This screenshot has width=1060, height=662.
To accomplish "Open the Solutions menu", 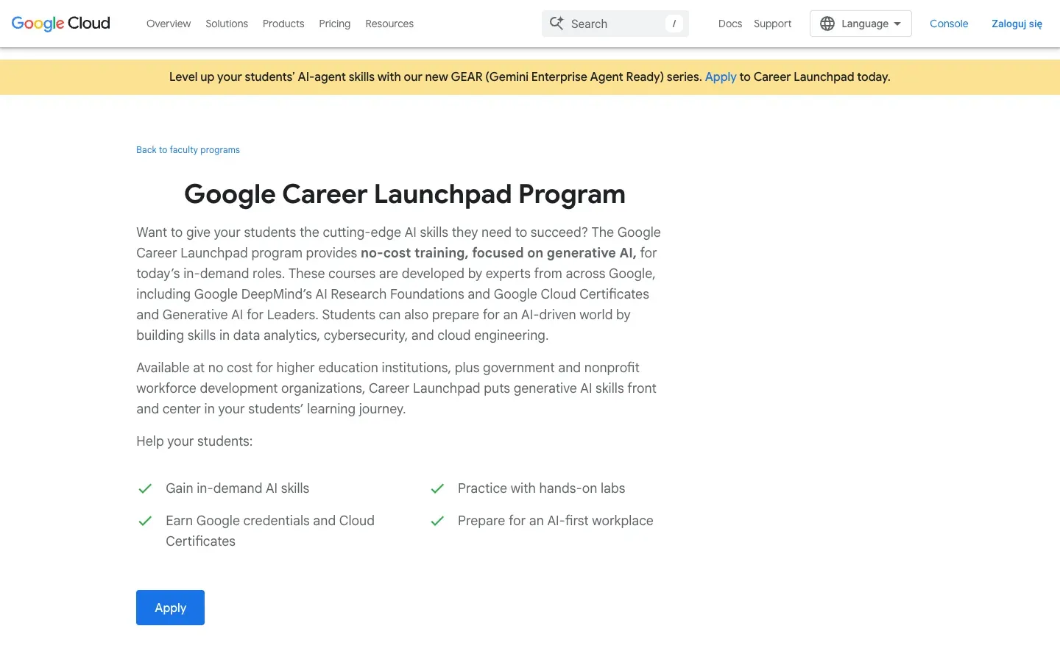I will [x=227, y=24].
